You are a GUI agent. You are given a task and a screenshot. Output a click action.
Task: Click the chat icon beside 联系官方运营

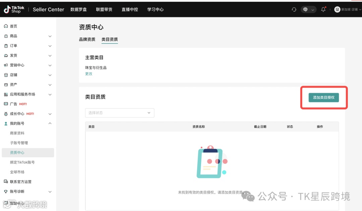(6, 182)
